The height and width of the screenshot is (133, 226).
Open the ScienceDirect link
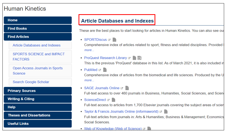coord(95,100)
